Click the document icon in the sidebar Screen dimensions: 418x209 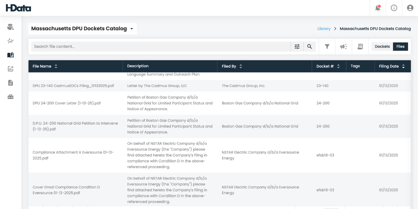10,83
